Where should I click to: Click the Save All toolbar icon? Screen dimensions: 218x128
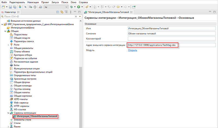click(x=14, y=7)
